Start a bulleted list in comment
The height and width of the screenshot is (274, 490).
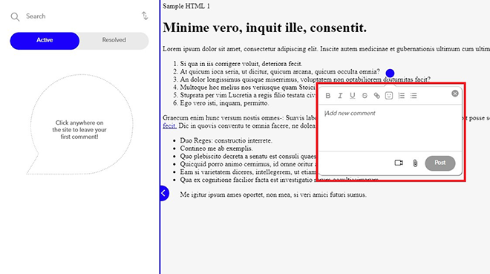point(414,96)
